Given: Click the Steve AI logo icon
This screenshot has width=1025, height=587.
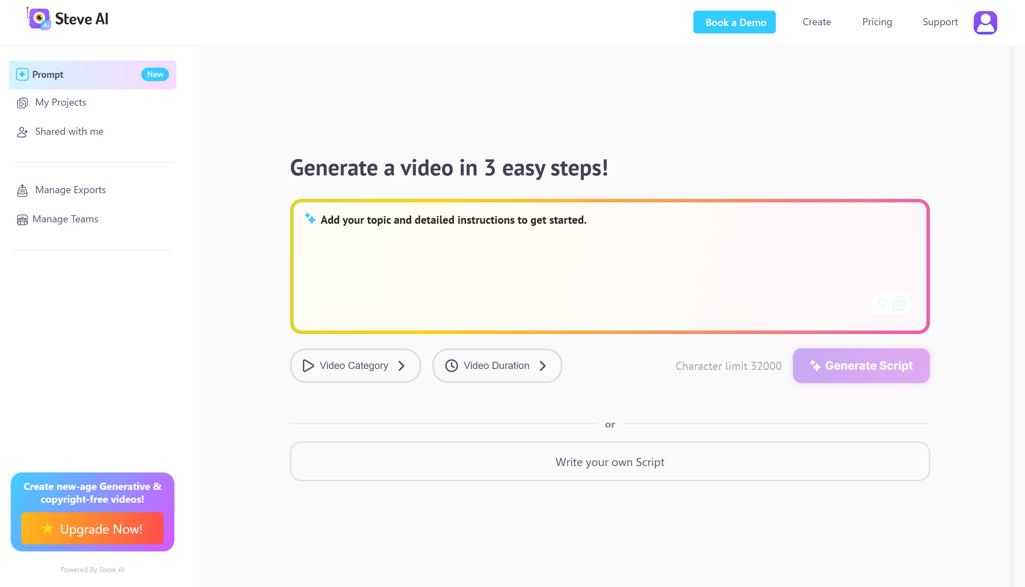Looking at the screenshot, I should [39, 18].
